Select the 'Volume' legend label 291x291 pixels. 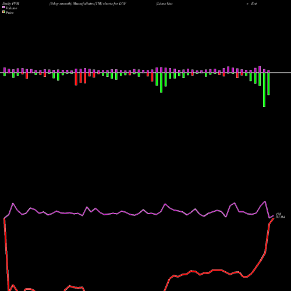(11, 8)
